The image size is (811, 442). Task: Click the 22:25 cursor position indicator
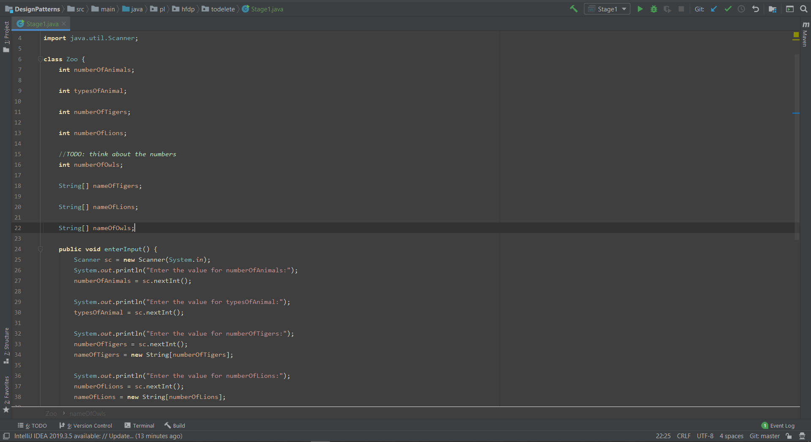tap(663, 436)
